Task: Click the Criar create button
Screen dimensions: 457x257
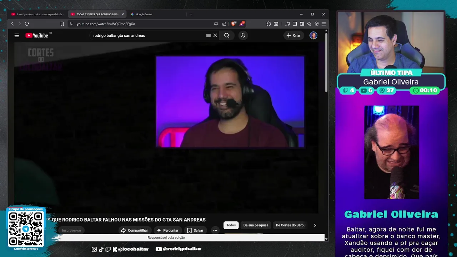Action: click(293, 35)
